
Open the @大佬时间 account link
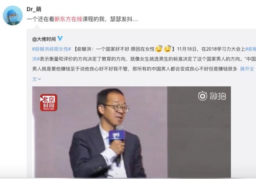pos(44,39)
